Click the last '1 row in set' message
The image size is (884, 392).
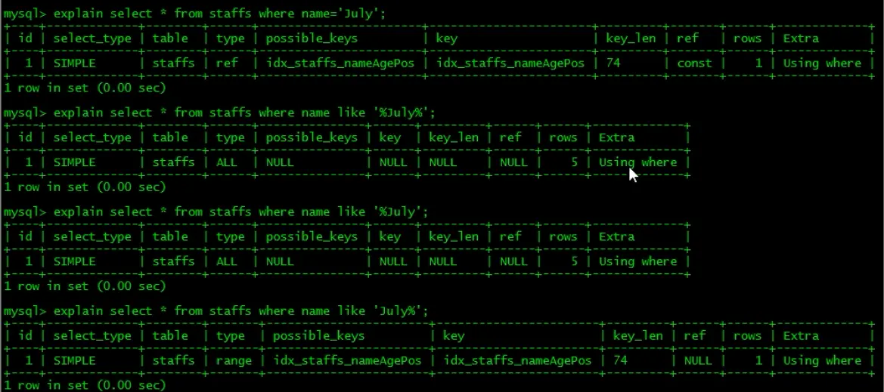point(85,385)
